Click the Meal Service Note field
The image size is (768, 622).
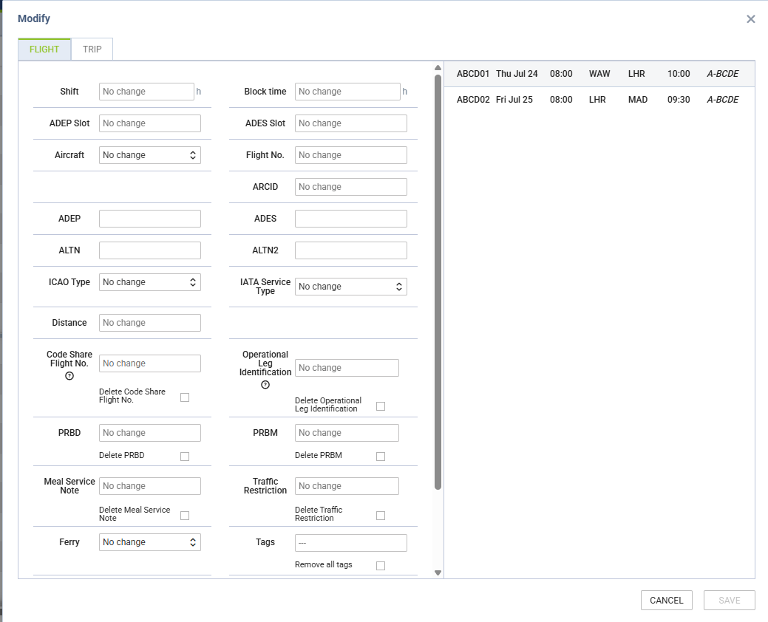pyautogui.click(x=150, y=486)
